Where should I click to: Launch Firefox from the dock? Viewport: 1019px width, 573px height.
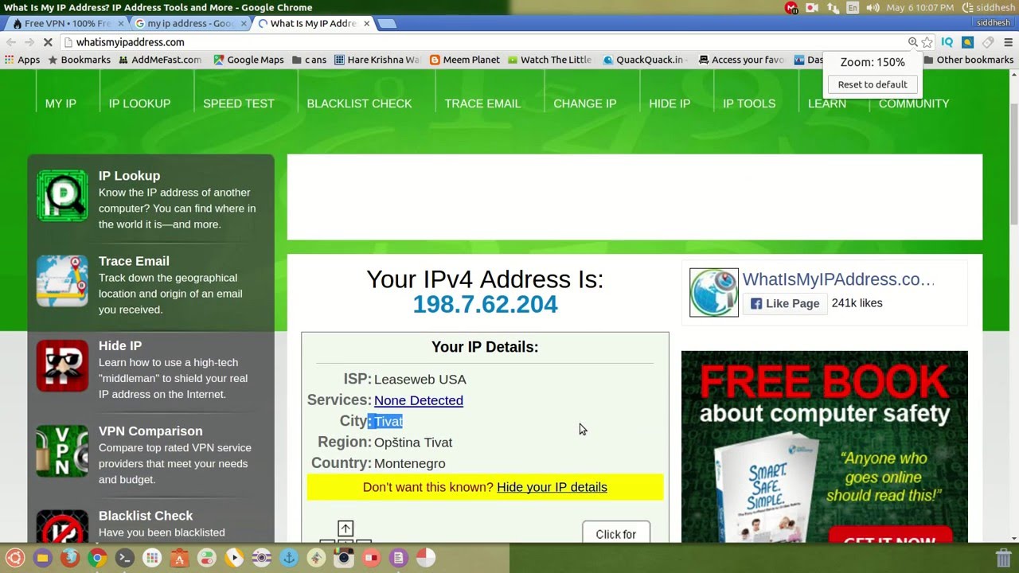click(70, 558)
